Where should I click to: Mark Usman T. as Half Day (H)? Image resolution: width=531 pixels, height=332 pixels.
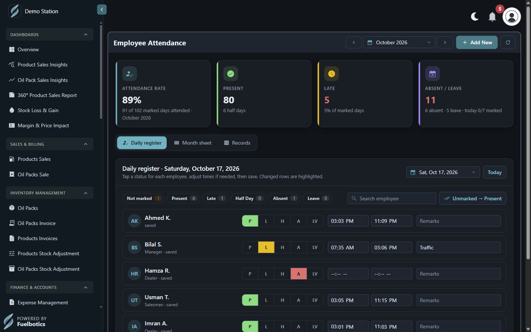pos(282,300)
